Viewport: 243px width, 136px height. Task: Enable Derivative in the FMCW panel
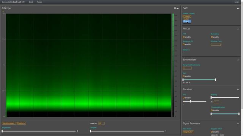click(212, 37)
